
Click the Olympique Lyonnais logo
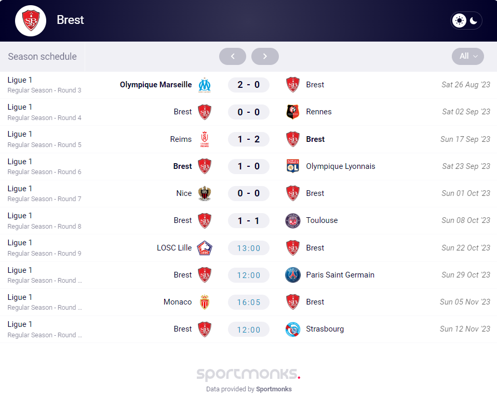293,166
